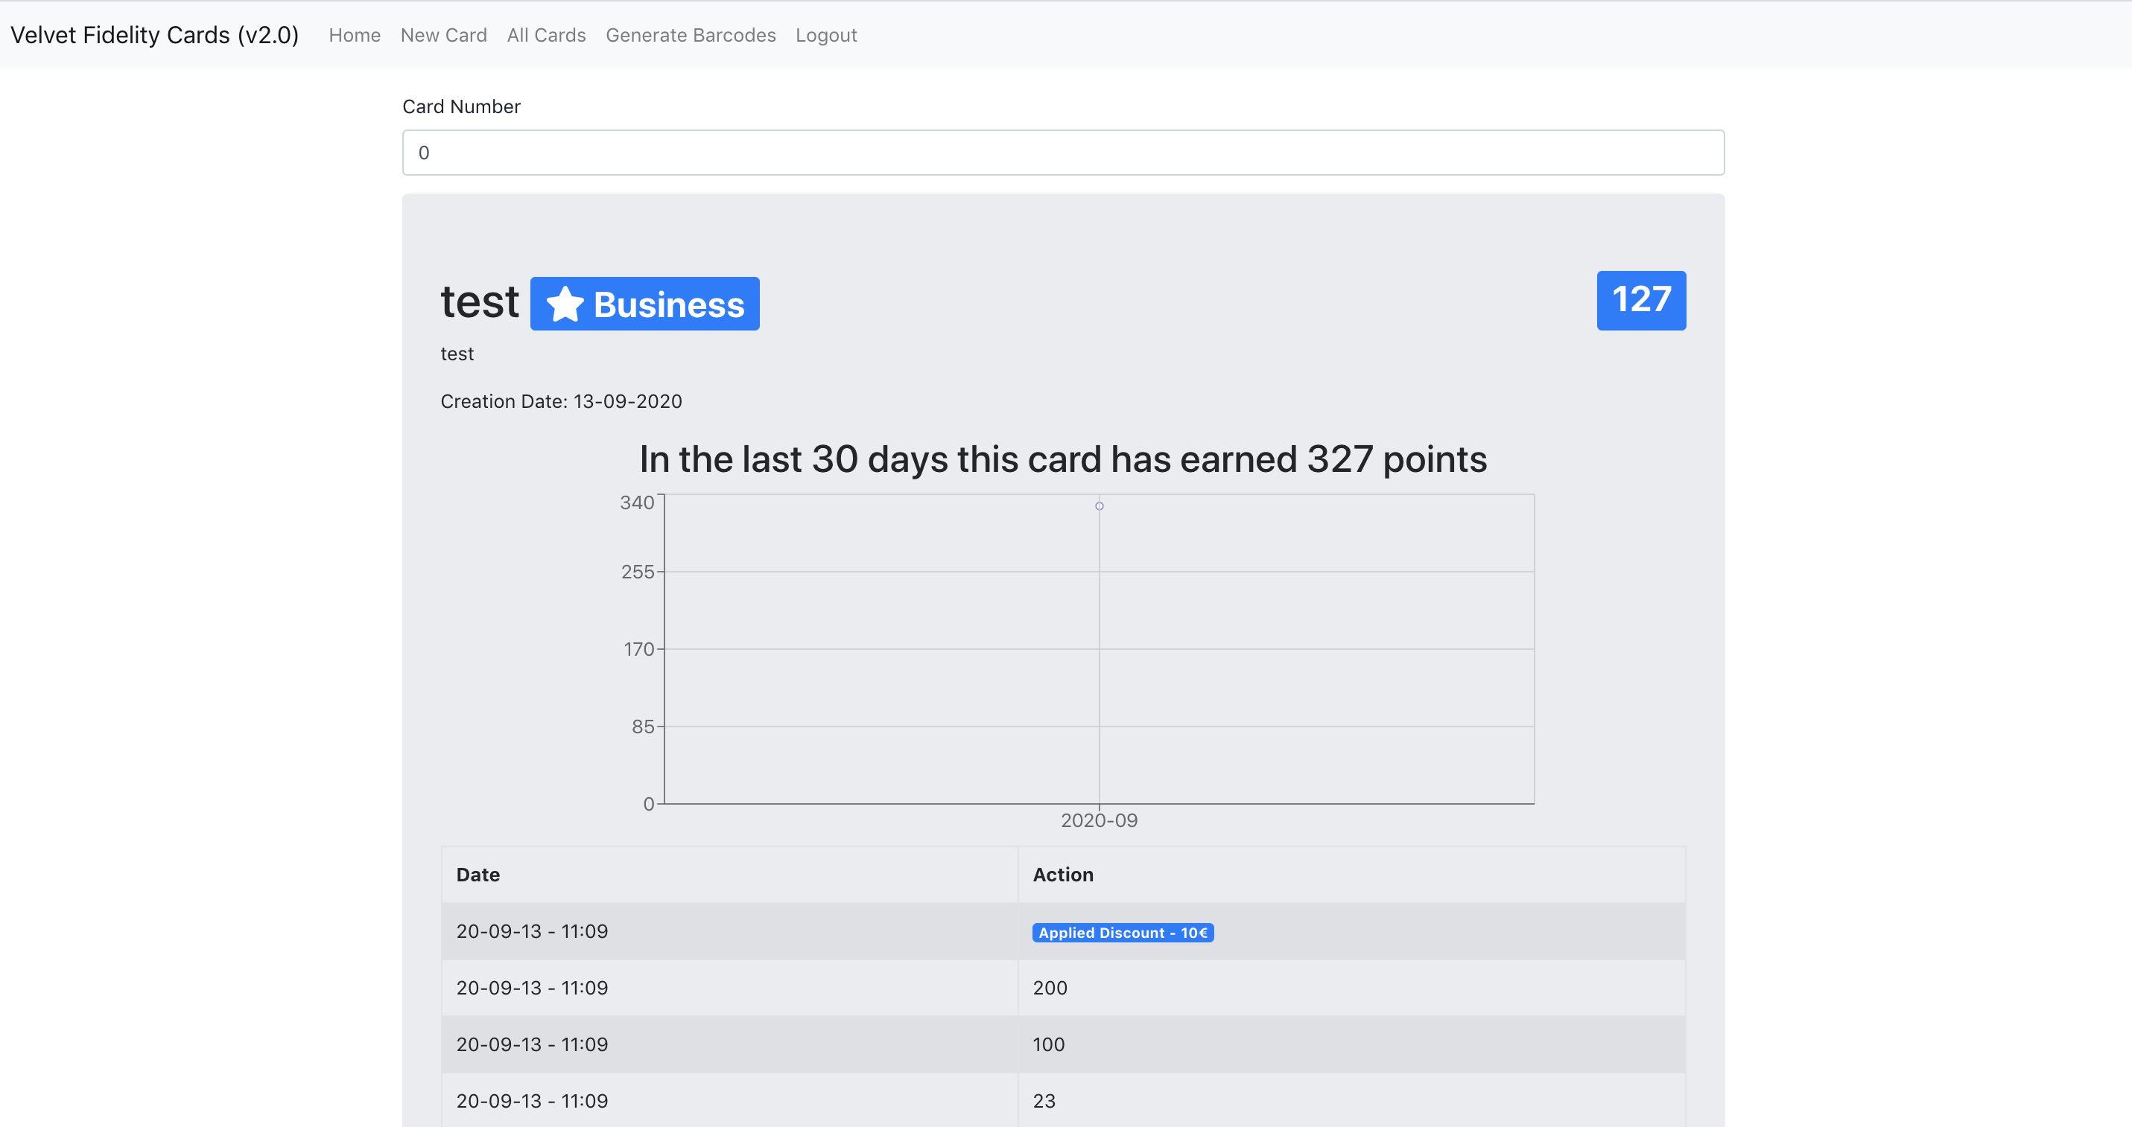Go to the New Card page
This screenshot has height=1127, width=2132.
444,36
